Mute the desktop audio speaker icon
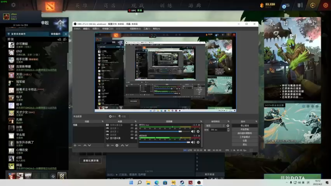 pos(193,142)
